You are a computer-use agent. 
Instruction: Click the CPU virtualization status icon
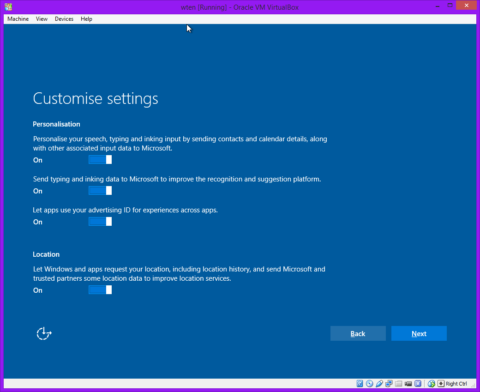point(418,384)
